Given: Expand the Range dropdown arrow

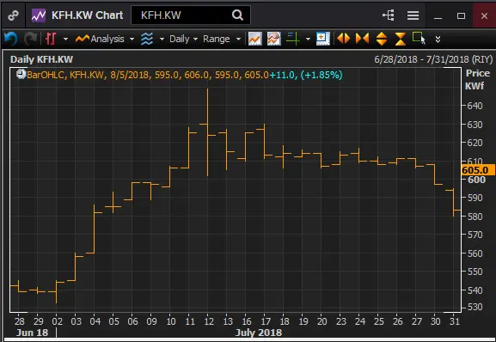Looking at the screenshot, I should 238,40.
